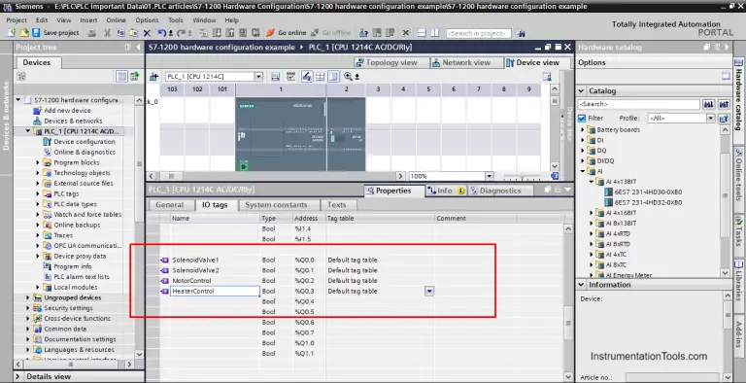Click the Show address labels icon in device toolbar
This screenshot has height=383, width=746.
[x=307, y=76]
